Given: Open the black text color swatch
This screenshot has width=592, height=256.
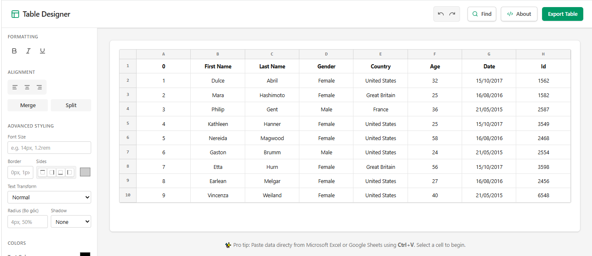Looking at the screenshot, I should (85, 254).
